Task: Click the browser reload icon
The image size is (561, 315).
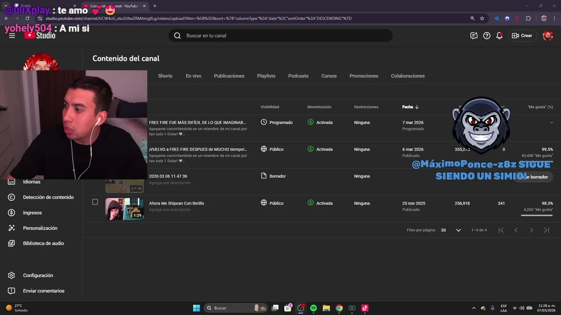Action: tap(27, 18)
